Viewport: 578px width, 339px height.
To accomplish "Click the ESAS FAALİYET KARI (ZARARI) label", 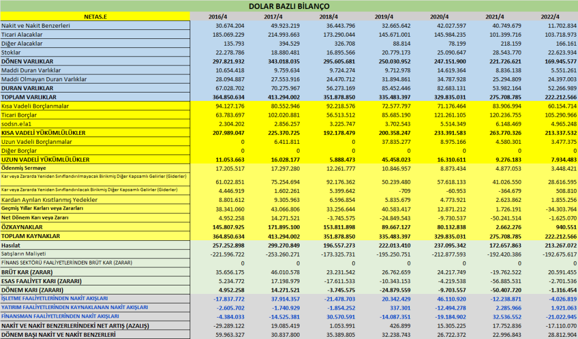I will pos(41,281).
